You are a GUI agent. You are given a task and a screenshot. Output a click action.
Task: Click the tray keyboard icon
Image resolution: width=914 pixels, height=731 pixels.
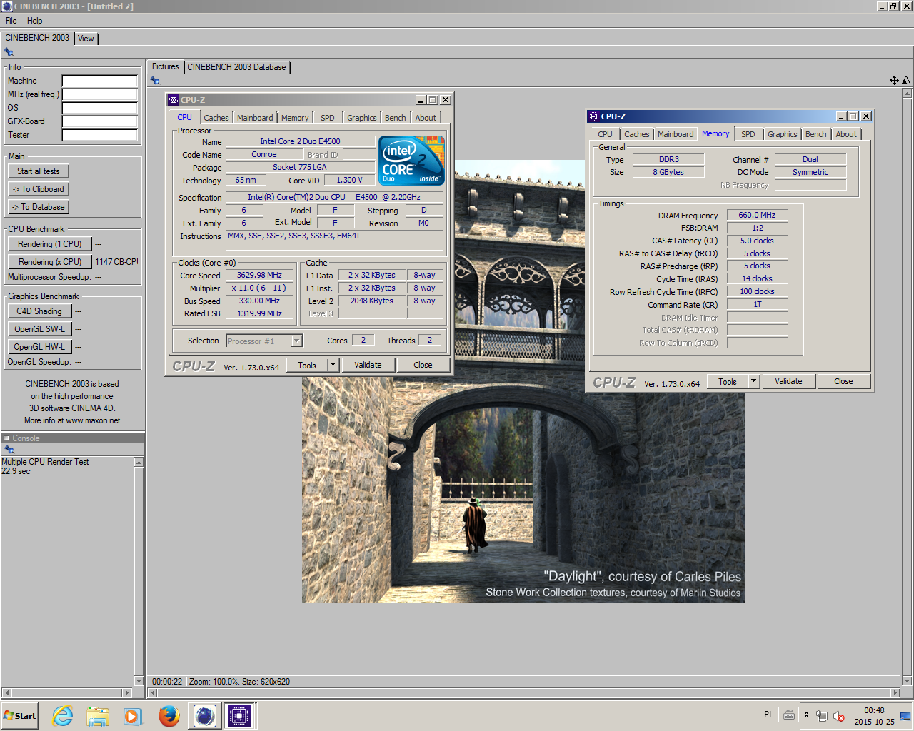[x=789, y=715]
